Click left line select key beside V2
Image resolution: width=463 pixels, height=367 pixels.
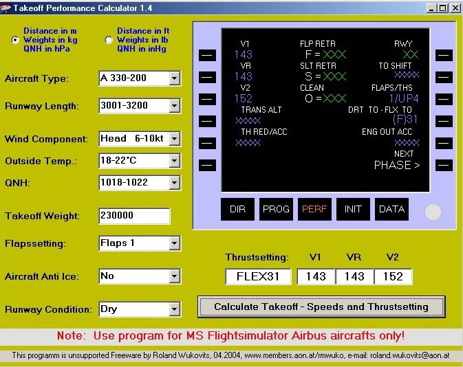pos(207,100)
